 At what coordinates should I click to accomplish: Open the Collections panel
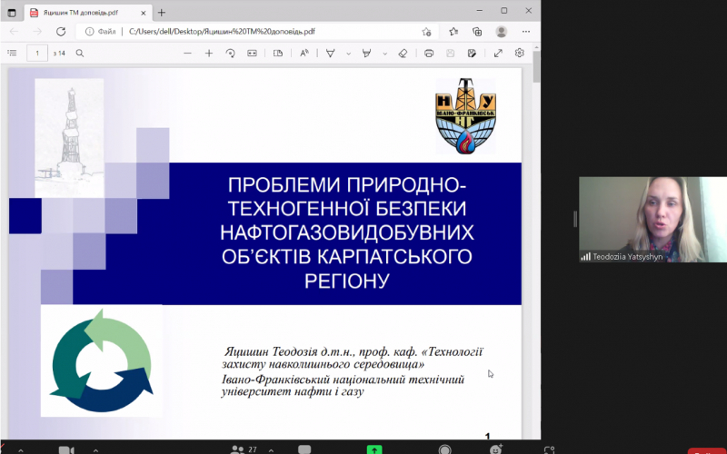coord(476,32)
